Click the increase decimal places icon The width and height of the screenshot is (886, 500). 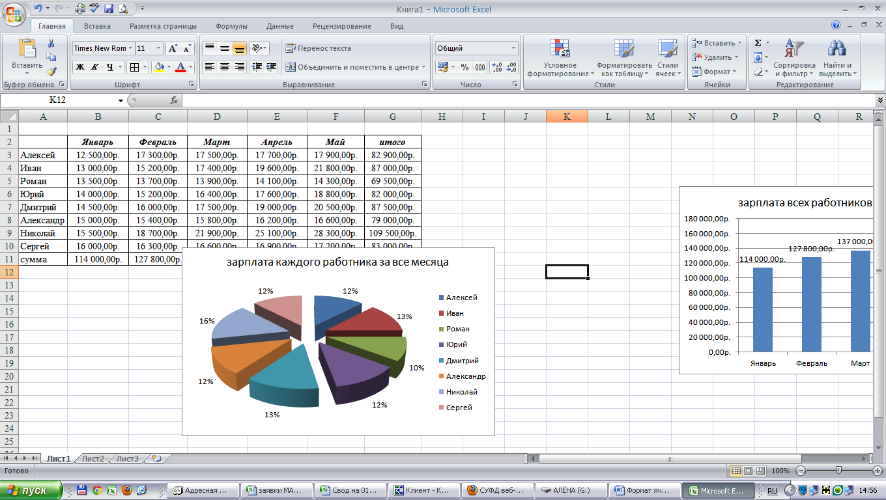[496, 66]
